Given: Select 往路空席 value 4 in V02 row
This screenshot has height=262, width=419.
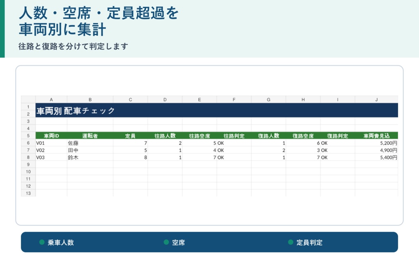Looking at the screenshot, I should click(199, 150).
